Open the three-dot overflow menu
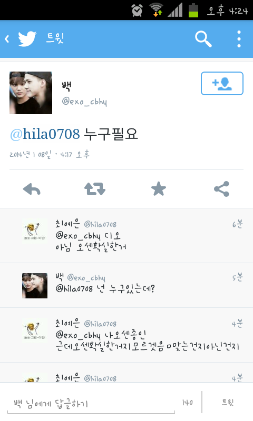This screenshot has height=421, width=253. pos(239,39)
